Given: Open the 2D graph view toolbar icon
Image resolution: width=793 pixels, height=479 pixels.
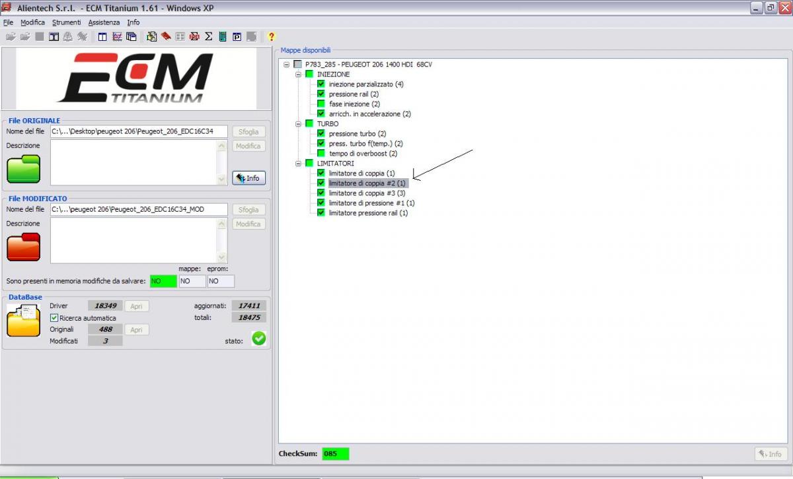Looking at the screenshot, I should point(118,37).
